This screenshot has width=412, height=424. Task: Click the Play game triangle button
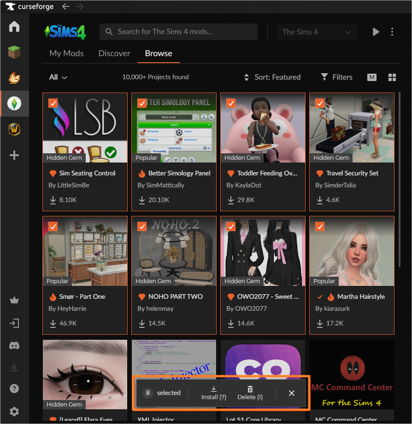click(376, 32)
